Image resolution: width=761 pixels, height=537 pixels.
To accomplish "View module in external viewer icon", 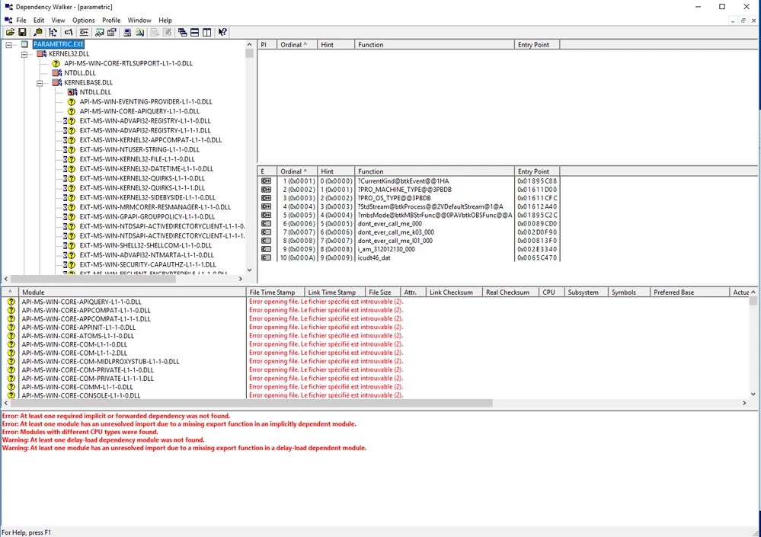I will (99, 32).
